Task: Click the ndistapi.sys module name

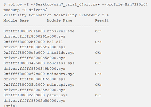Action: (61, 85)
